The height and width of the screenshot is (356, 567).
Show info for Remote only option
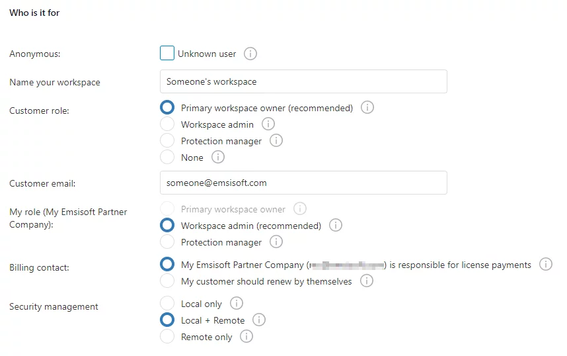246,336
